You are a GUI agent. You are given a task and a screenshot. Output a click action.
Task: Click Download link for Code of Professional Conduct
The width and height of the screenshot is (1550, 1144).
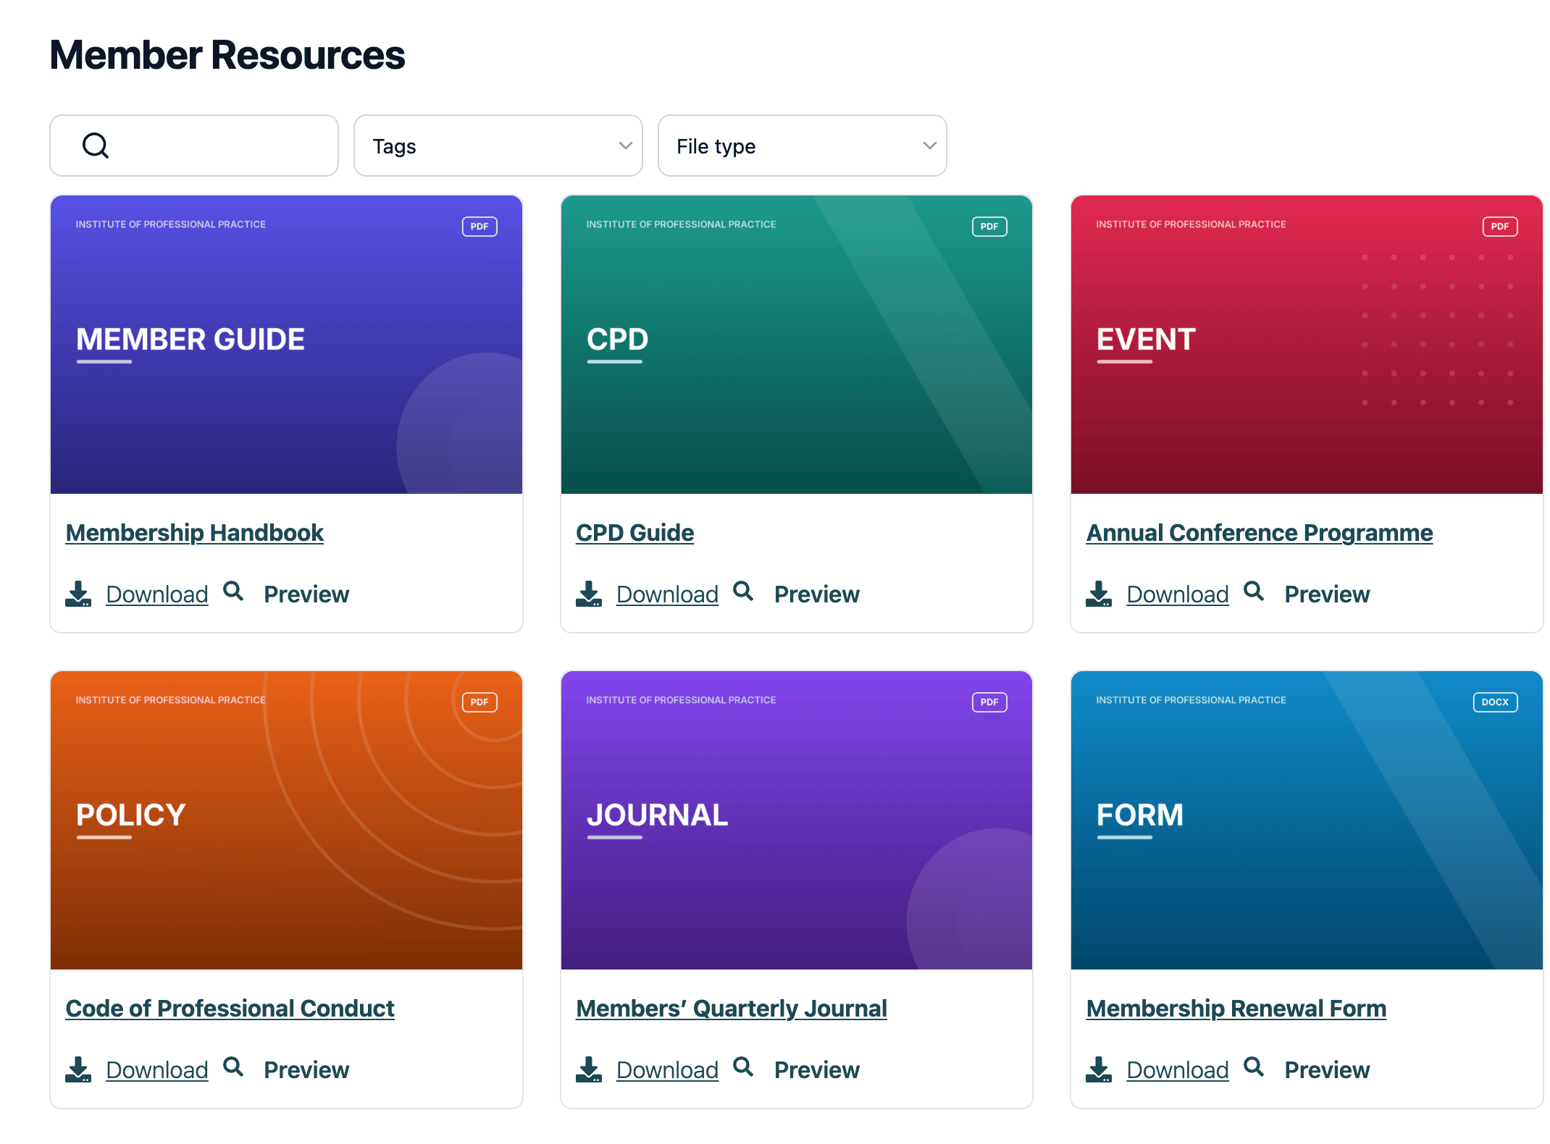point(157,1070)
